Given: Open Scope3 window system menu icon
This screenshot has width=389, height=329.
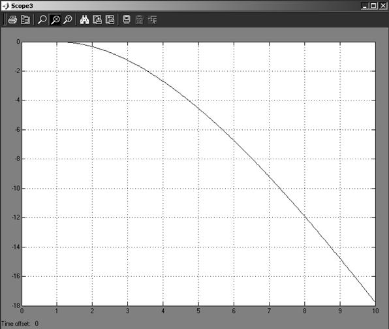Looking at the screenshot, I should click(x=5, y=6).
